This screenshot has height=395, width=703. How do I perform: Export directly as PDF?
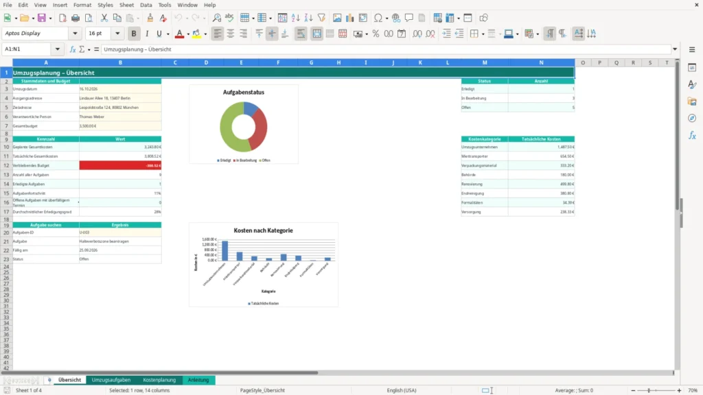point(62,18)
